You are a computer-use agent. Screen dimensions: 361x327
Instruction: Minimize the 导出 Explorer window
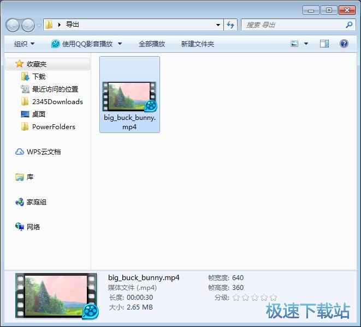(311, 10)
